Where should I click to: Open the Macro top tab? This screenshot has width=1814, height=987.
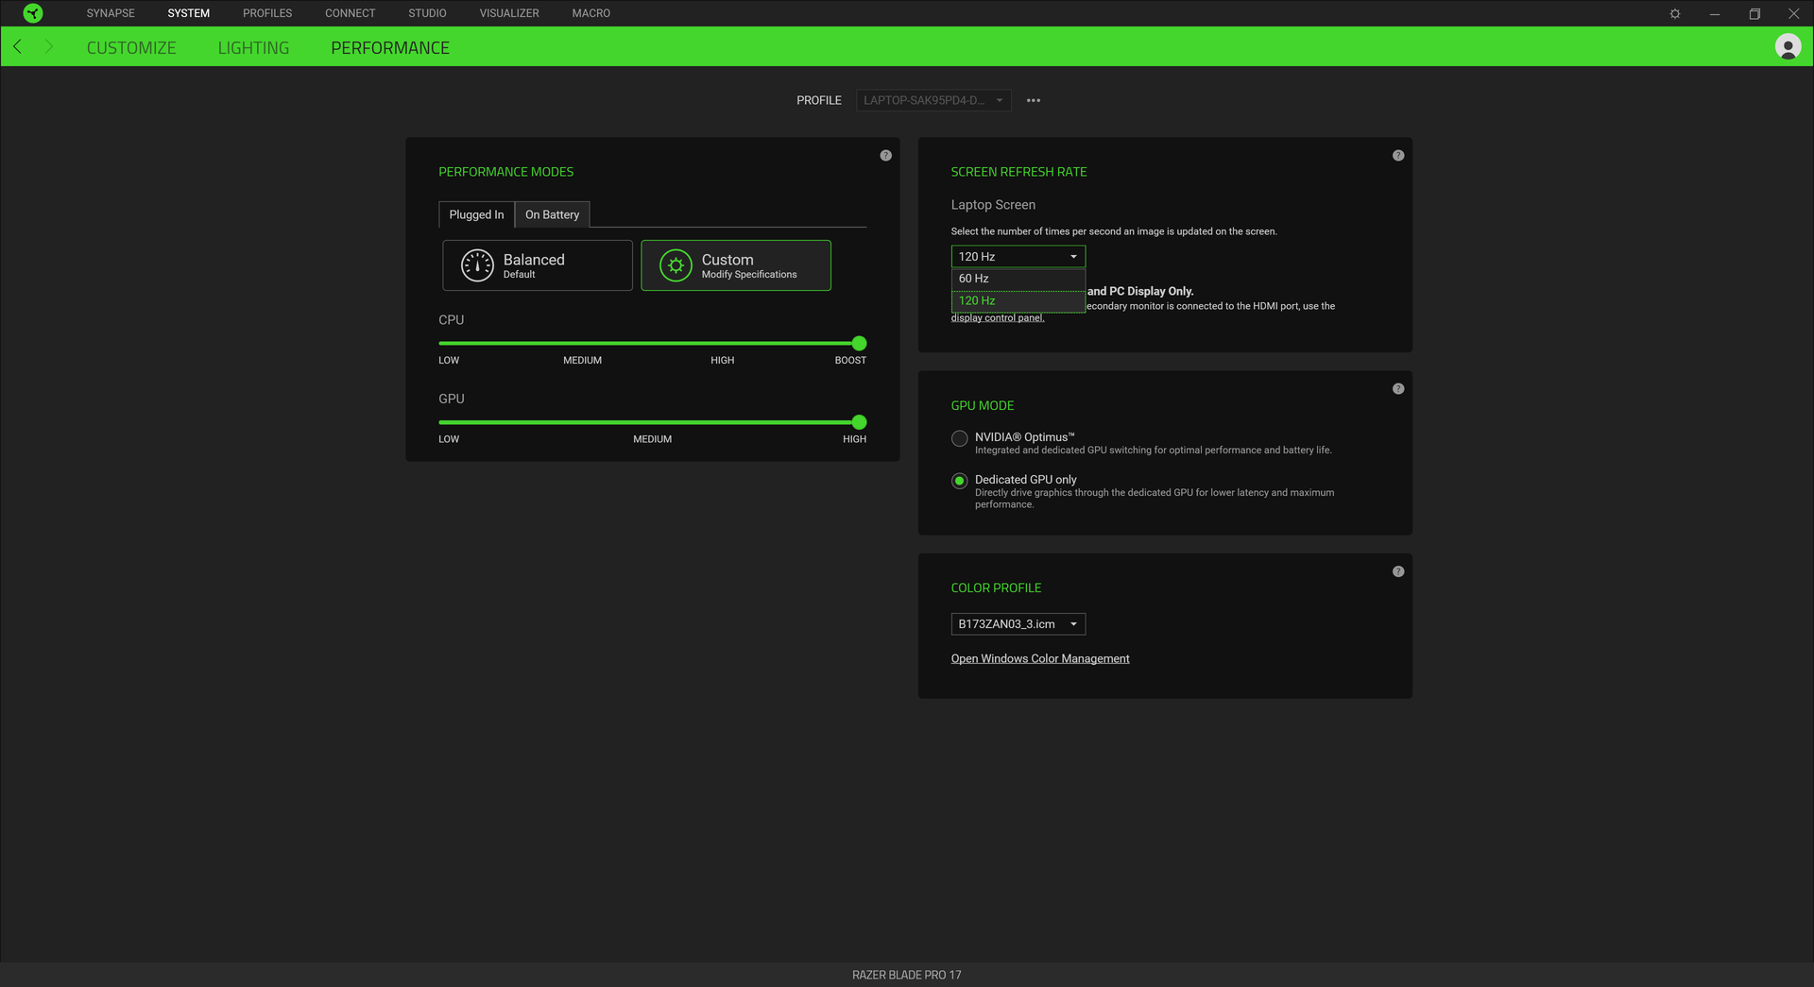pos(591,13)
